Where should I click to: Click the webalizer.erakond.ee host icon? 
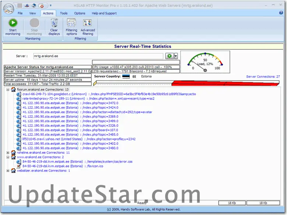point(13,171)
